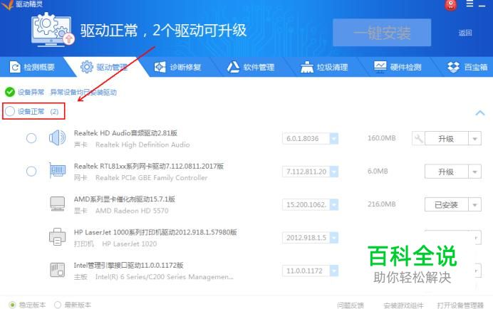This screenshot has width=493, height=309.
Task: Click text AMD Radeon HD 5570
Action: point(132,211)
